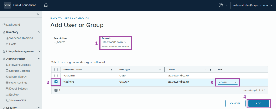Screen dimensions: 276x109
Task: Sort by Domain using the arrow icon
Action: [x=206, y=69]
